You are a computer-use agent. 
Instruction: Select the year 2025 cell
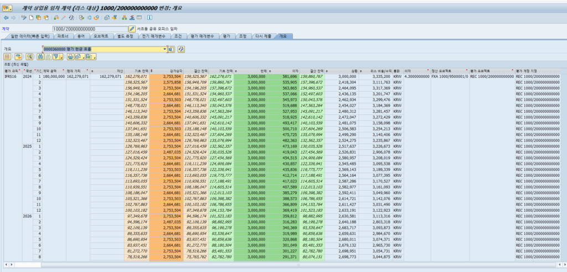28,147
